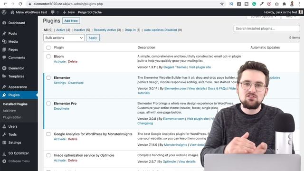Click the browser address bar URL
The image size is (304, 171).
click(x=68, y=4)
